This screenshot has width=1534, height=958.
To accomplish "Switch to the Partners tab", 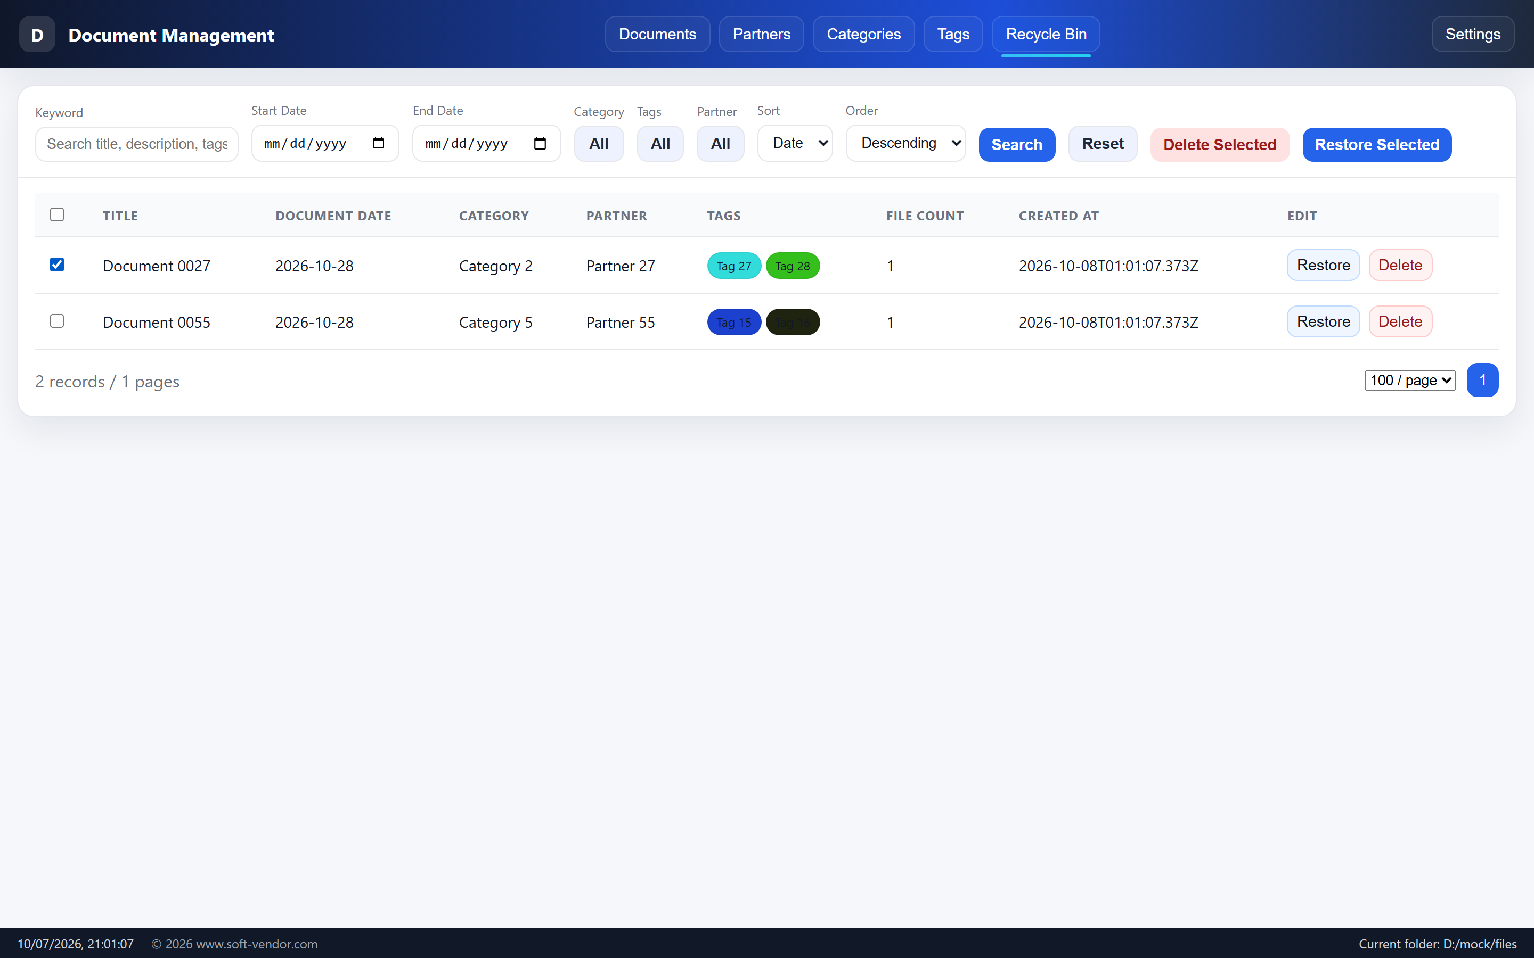I will (761, 34).
